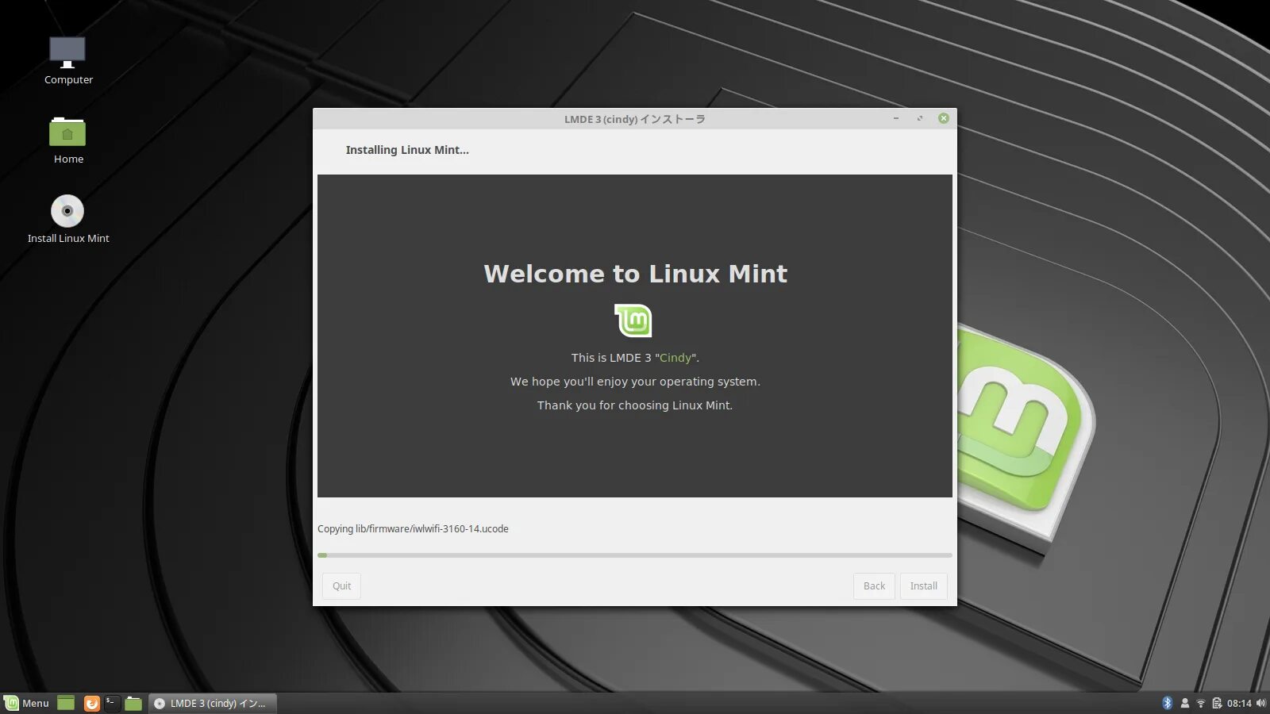Click the installer window title bar text

[x=635, y=119]
